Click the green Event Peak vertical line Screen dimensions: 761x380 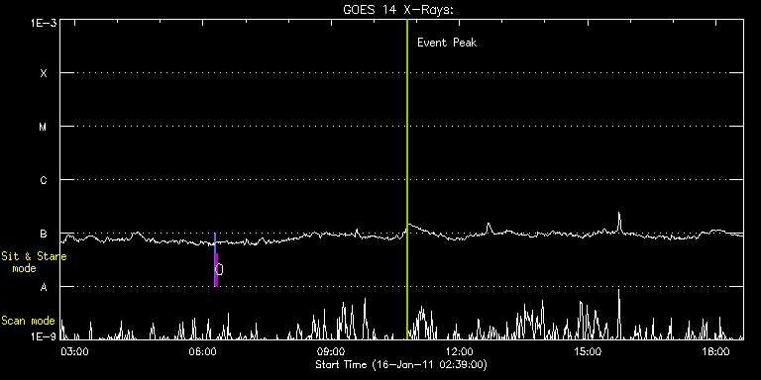coord(407,179)
